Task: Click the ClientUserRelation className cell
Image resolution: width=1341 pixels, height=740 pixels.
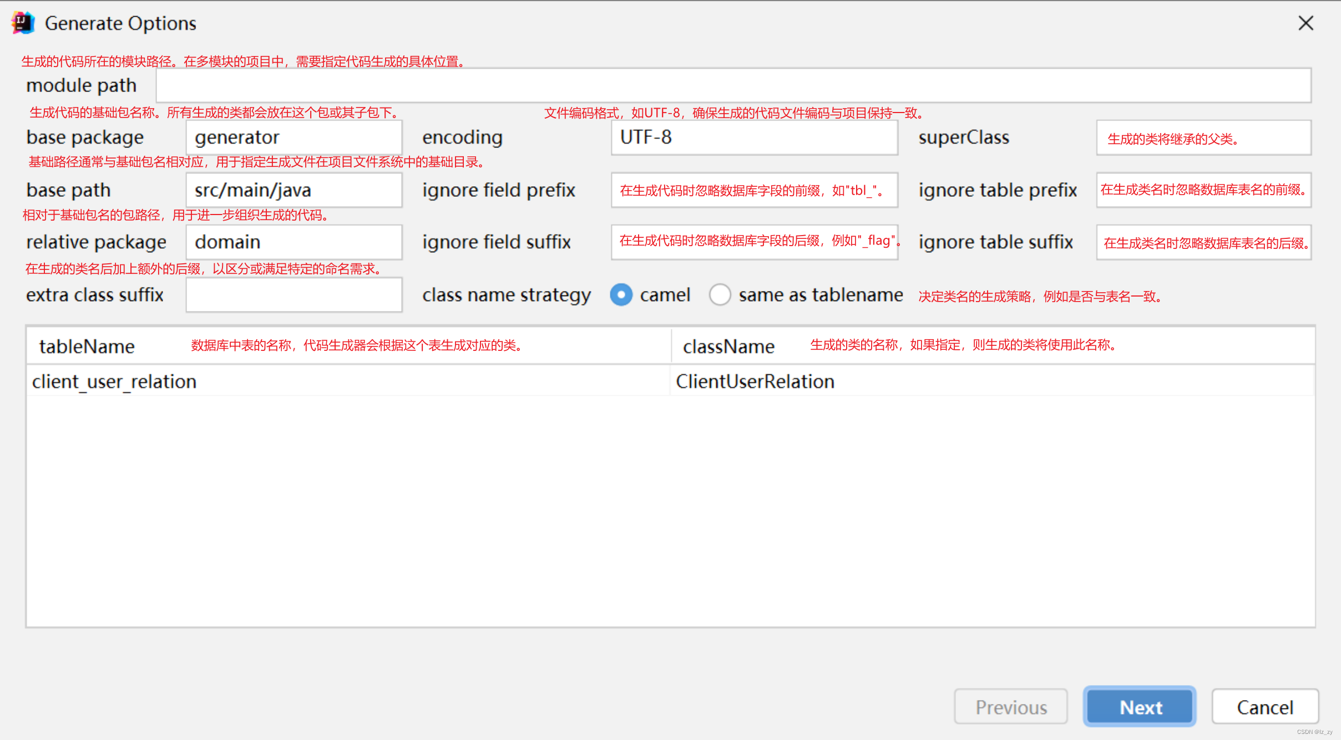Action: (755, 381)
